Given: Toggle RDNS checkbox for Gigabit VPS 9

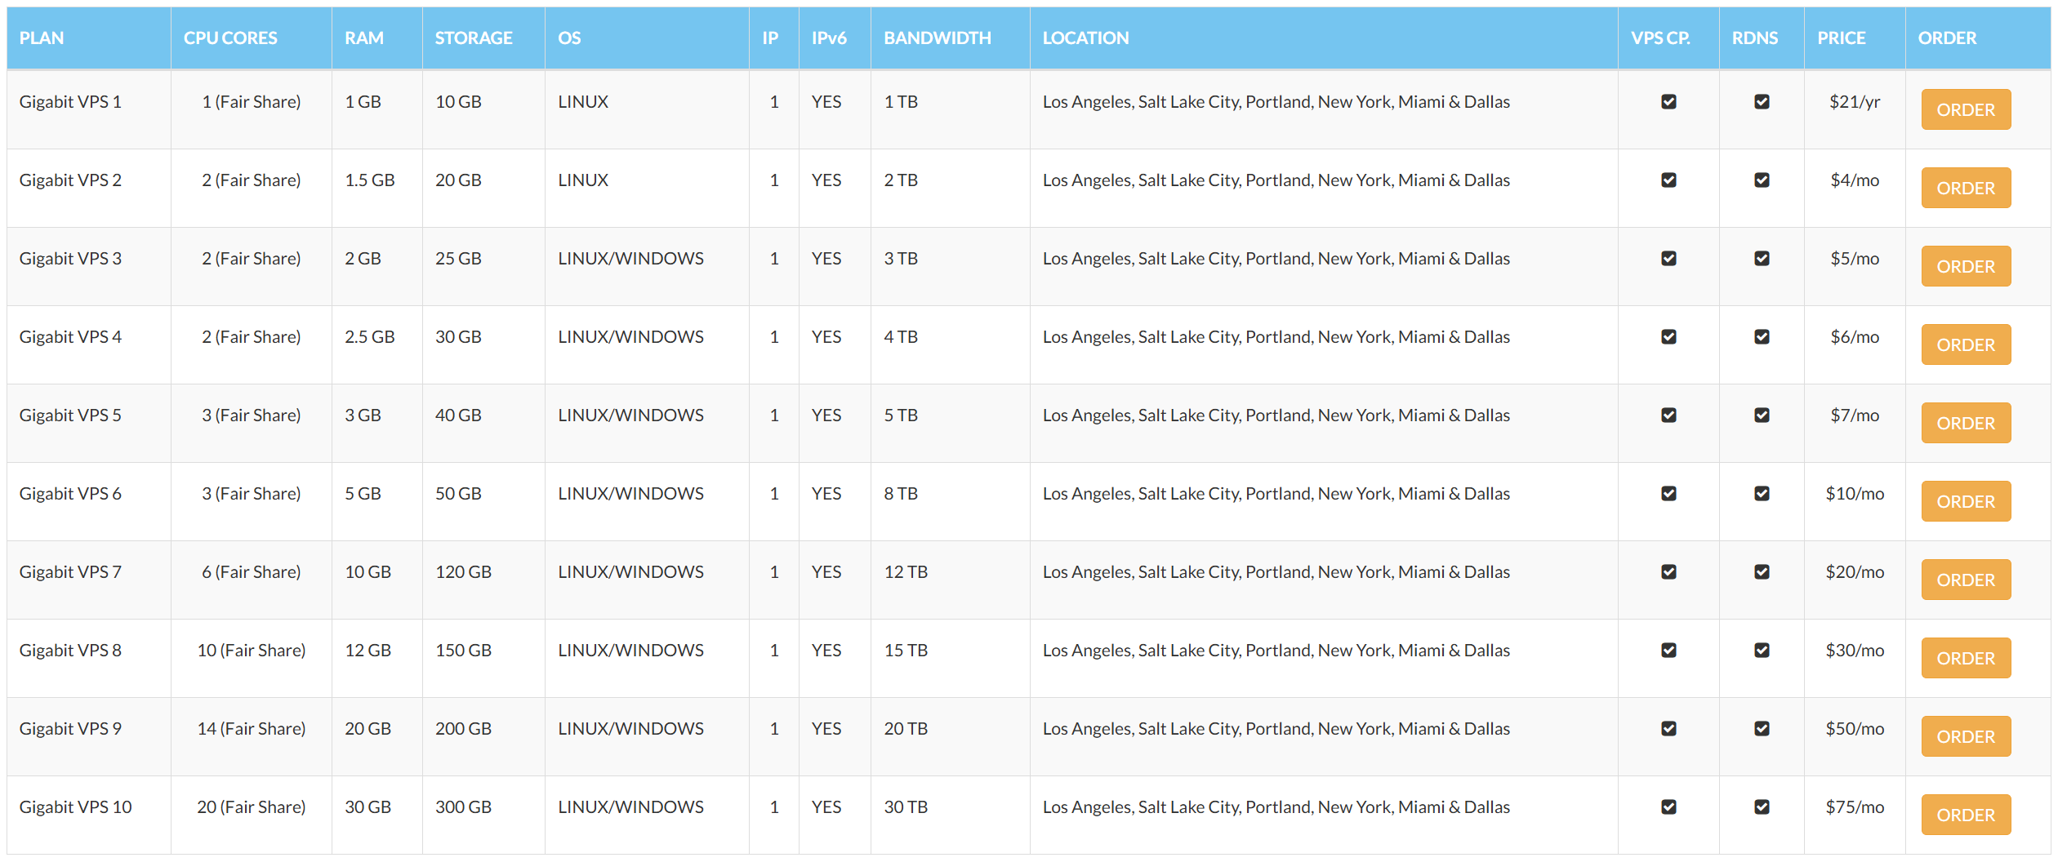Looking at the screenshot, I should click(1762, 728).
